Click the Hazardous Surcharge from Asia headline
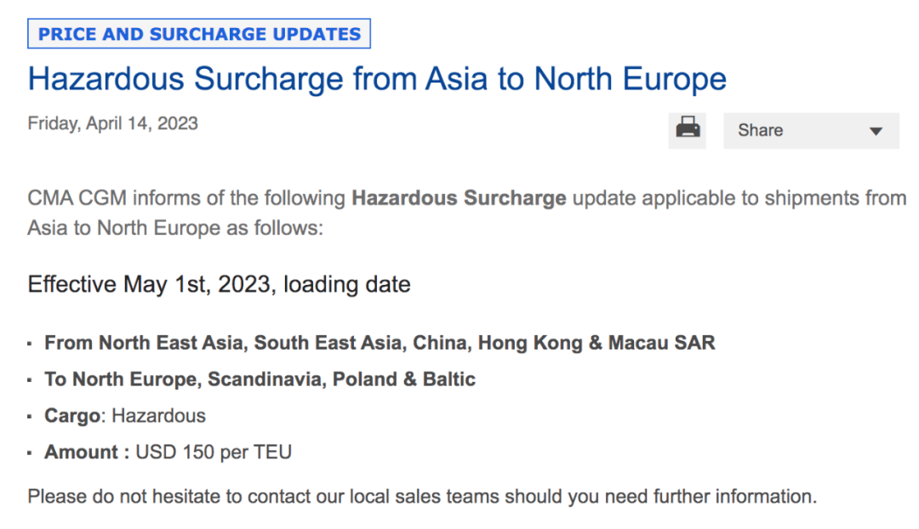Image resolution: width=919 pixels, height=529 pixels. (x=377, y=79)
